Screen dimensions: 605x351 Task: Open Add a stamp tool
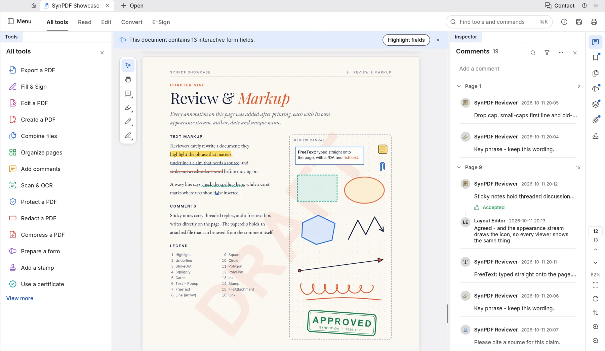coord(56,268)
